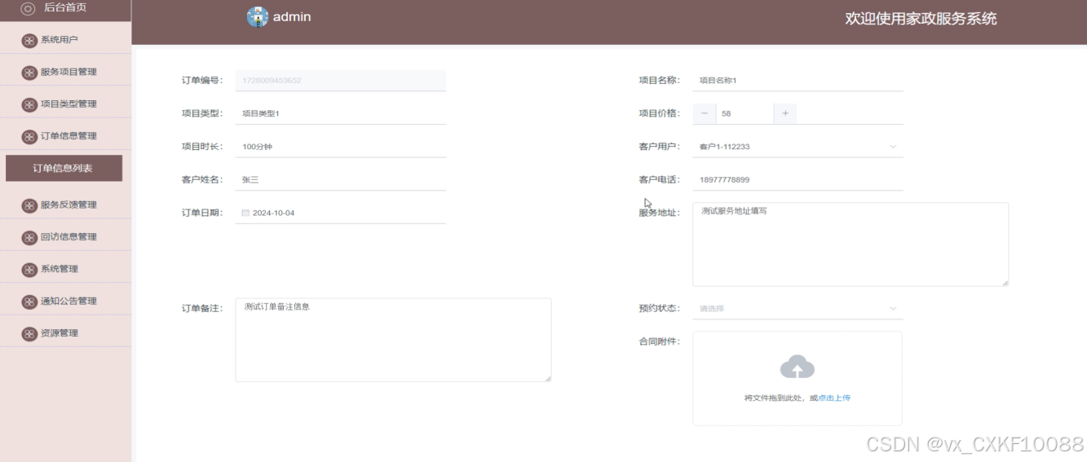Click the 客户姓名 input field

click(341, 179)
